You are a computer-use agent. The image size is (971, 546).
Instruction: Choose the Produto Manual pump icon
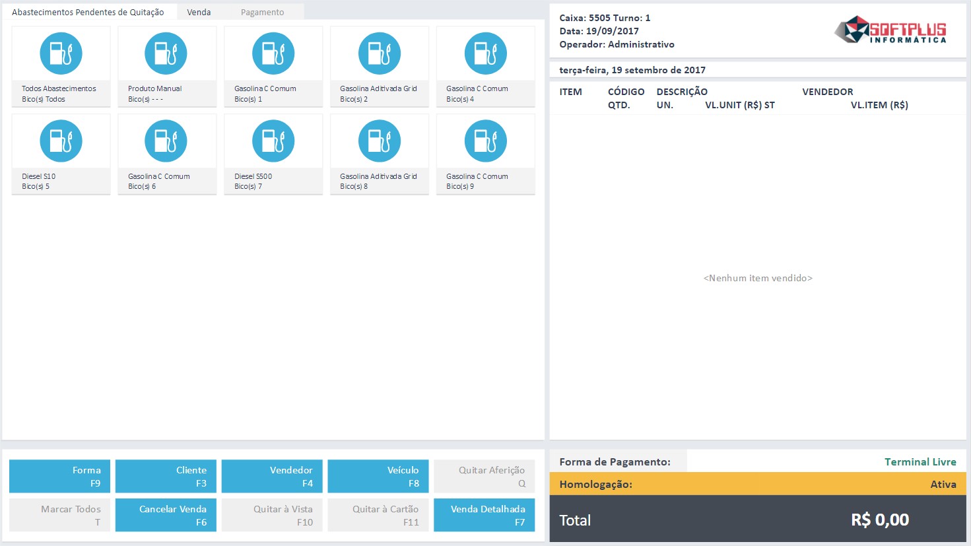point(166,53)
